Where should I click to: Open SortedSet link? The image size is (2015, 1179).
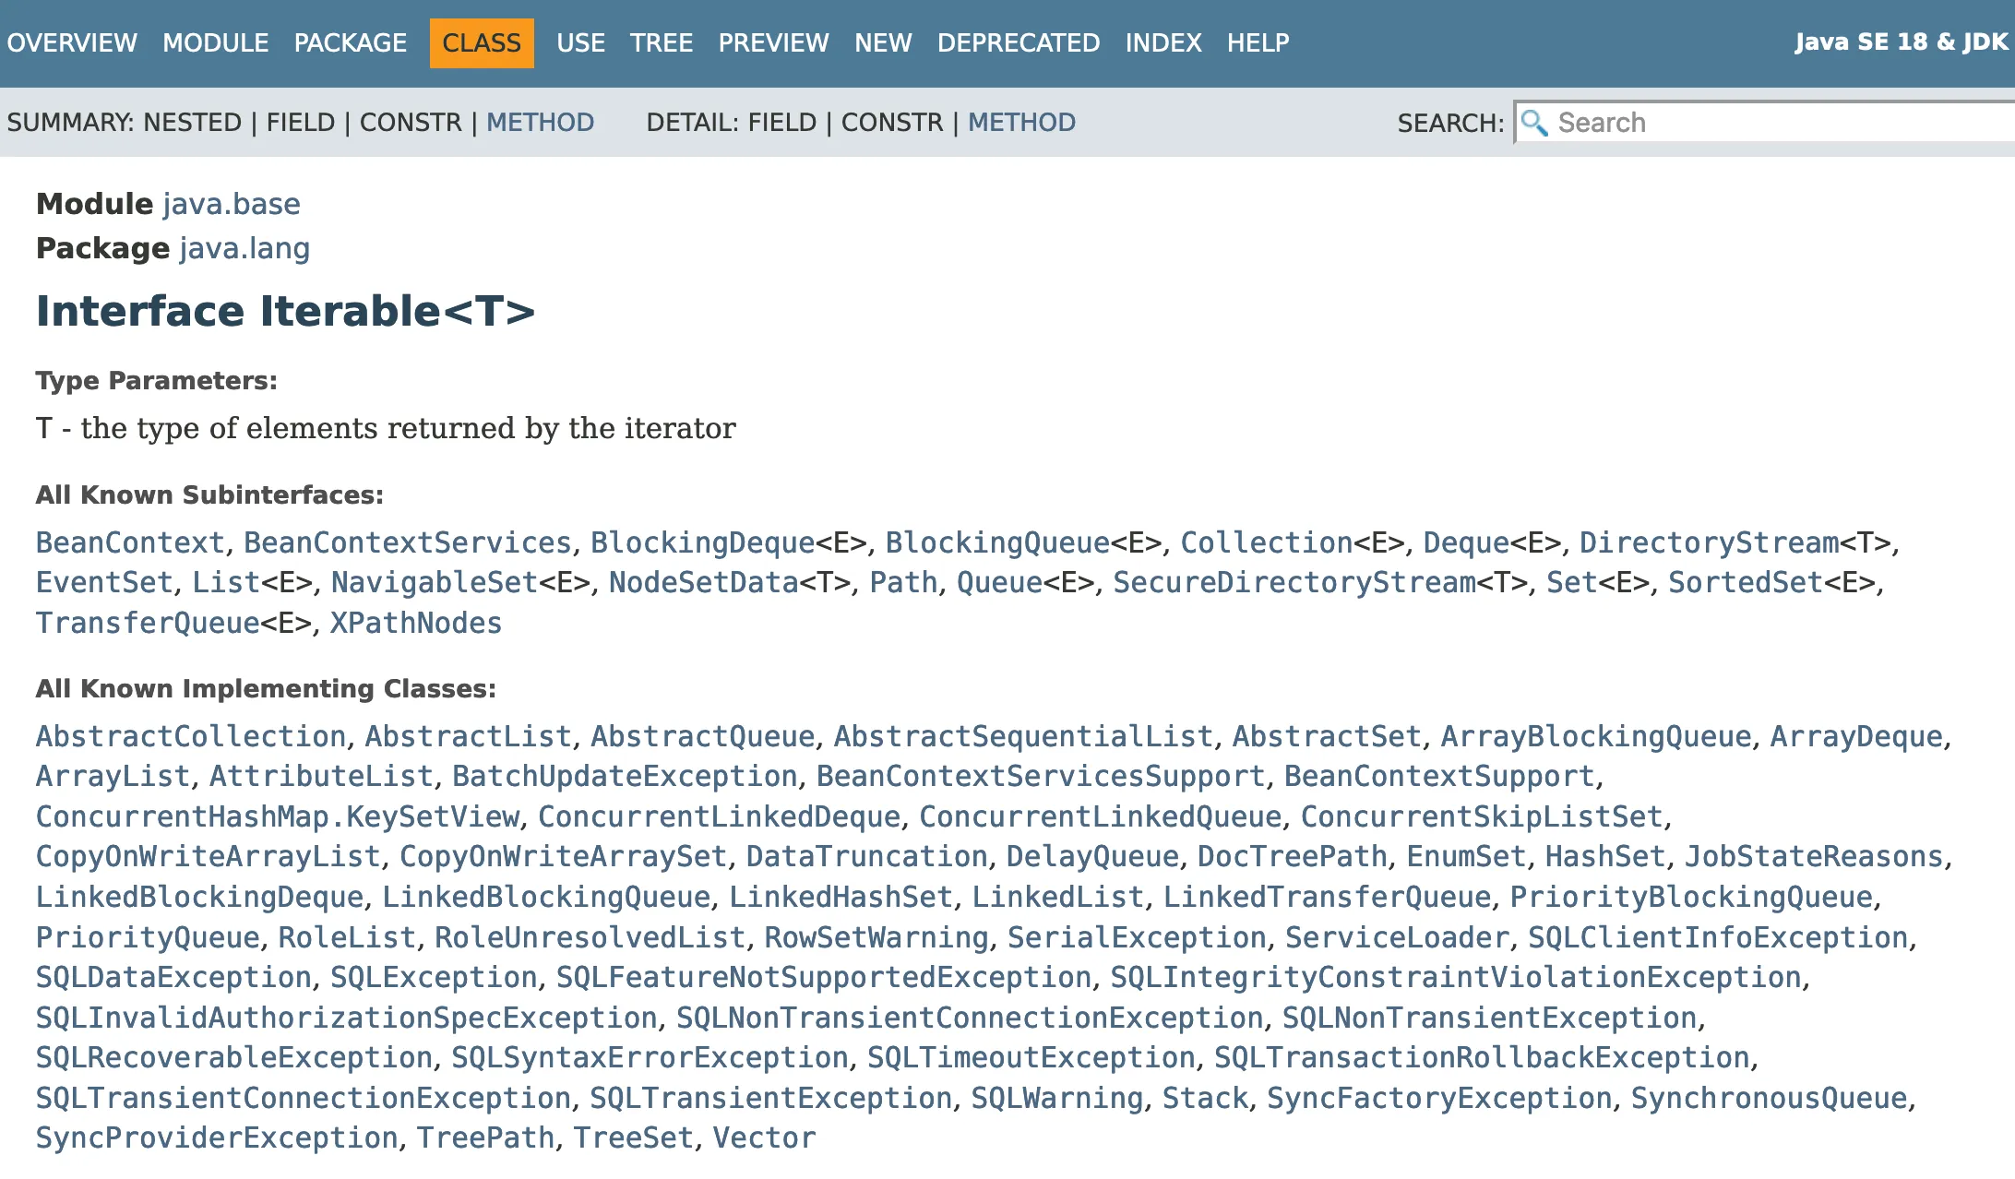tap(1746, 583)
